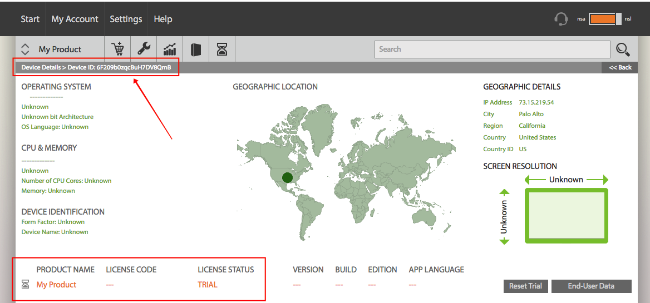Click the United States country value

coord(537,137)
